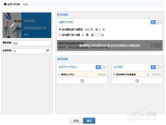Toggle the 会员开卡/升级礼 switch
Image resolution: width=166 pixels, height=125 pixels.
[x=101, y=67]
